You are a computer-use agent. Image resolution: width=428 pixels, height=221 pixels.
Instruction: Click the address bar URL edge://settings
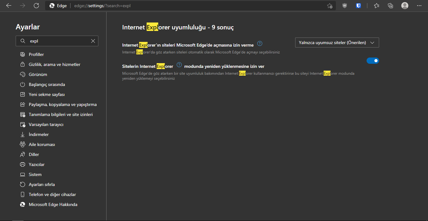(x=102, y=6)
